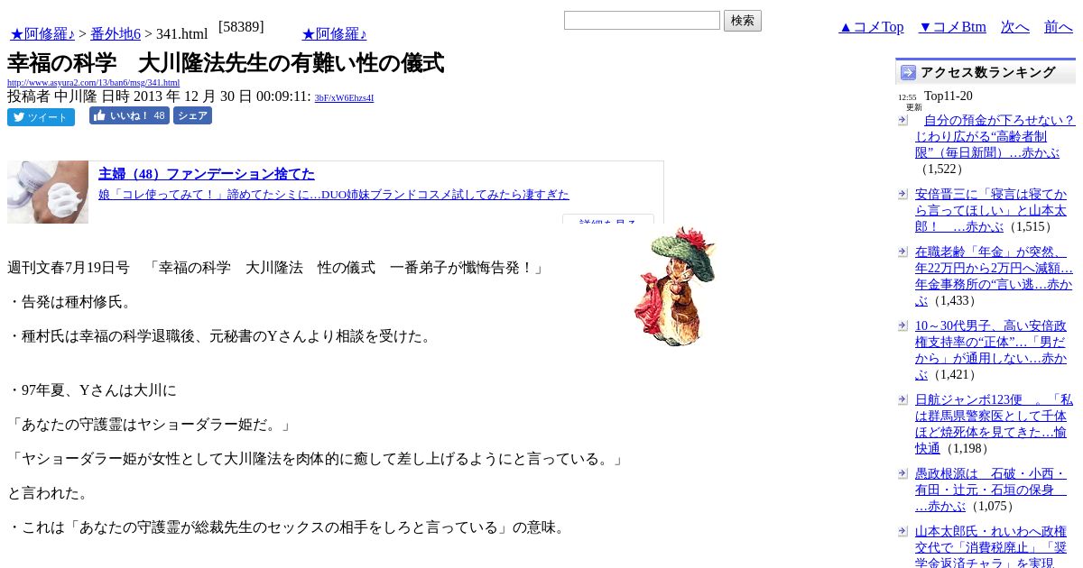The height and width of the screenshot is (568, 1083).
Task: Focus the search text field
Action: [642, 20]
